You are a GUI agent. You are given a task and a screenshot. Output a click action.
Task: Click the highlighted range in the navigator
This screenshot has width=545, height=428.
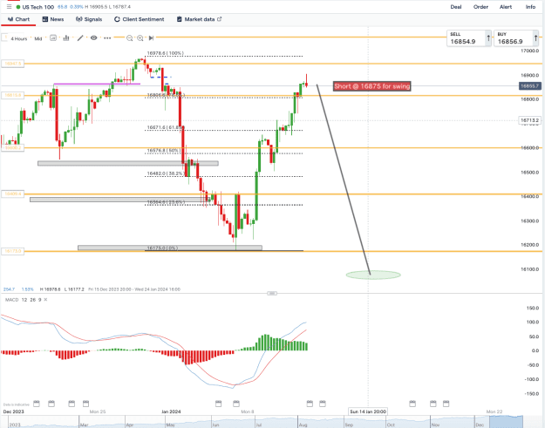(506, 422)
